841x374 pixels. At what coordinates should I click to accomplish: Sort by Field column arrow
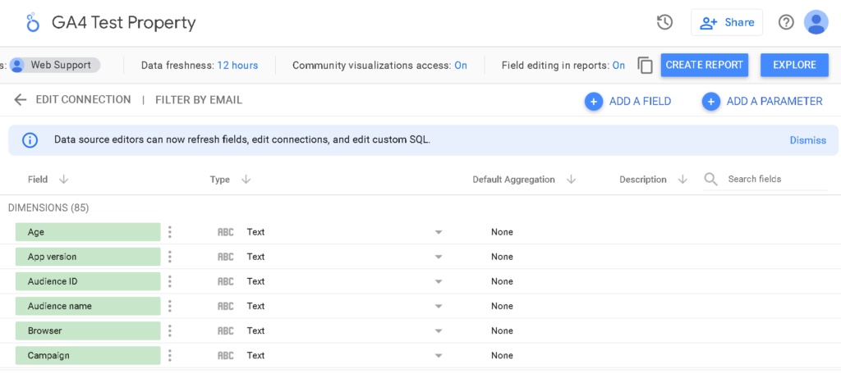coord(64,180)
